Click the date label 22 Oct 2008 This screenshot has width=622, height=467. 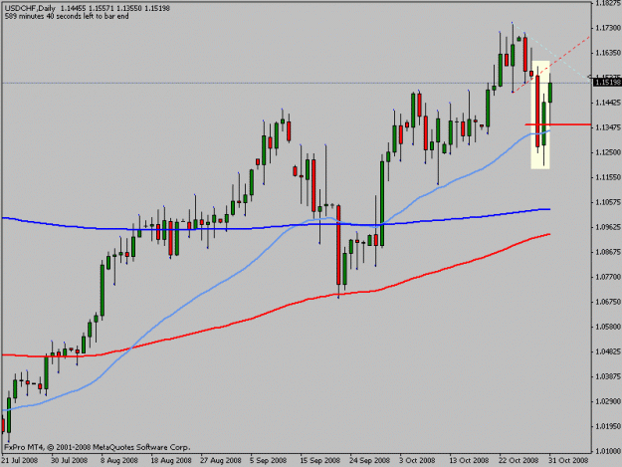click(518, 460)
